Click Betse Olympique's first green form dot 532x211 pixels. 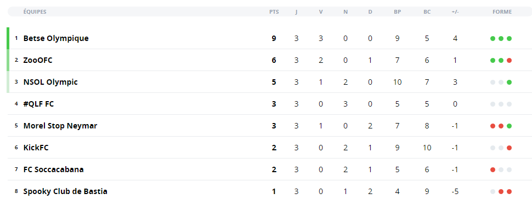click(493, 39)
